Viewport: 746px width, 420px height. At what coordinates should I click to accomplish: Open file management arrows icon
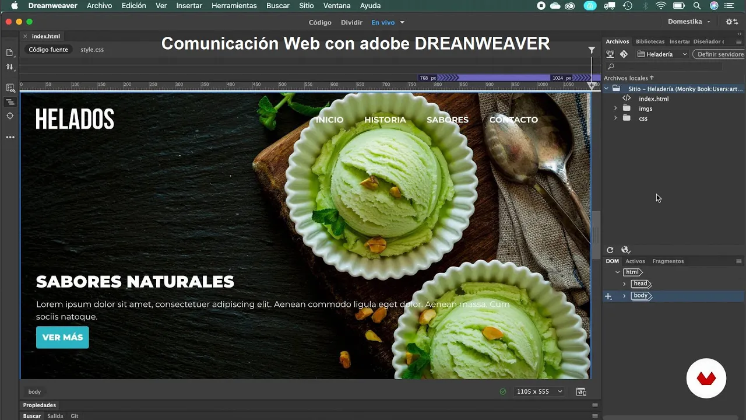click(x=9, y=67)
